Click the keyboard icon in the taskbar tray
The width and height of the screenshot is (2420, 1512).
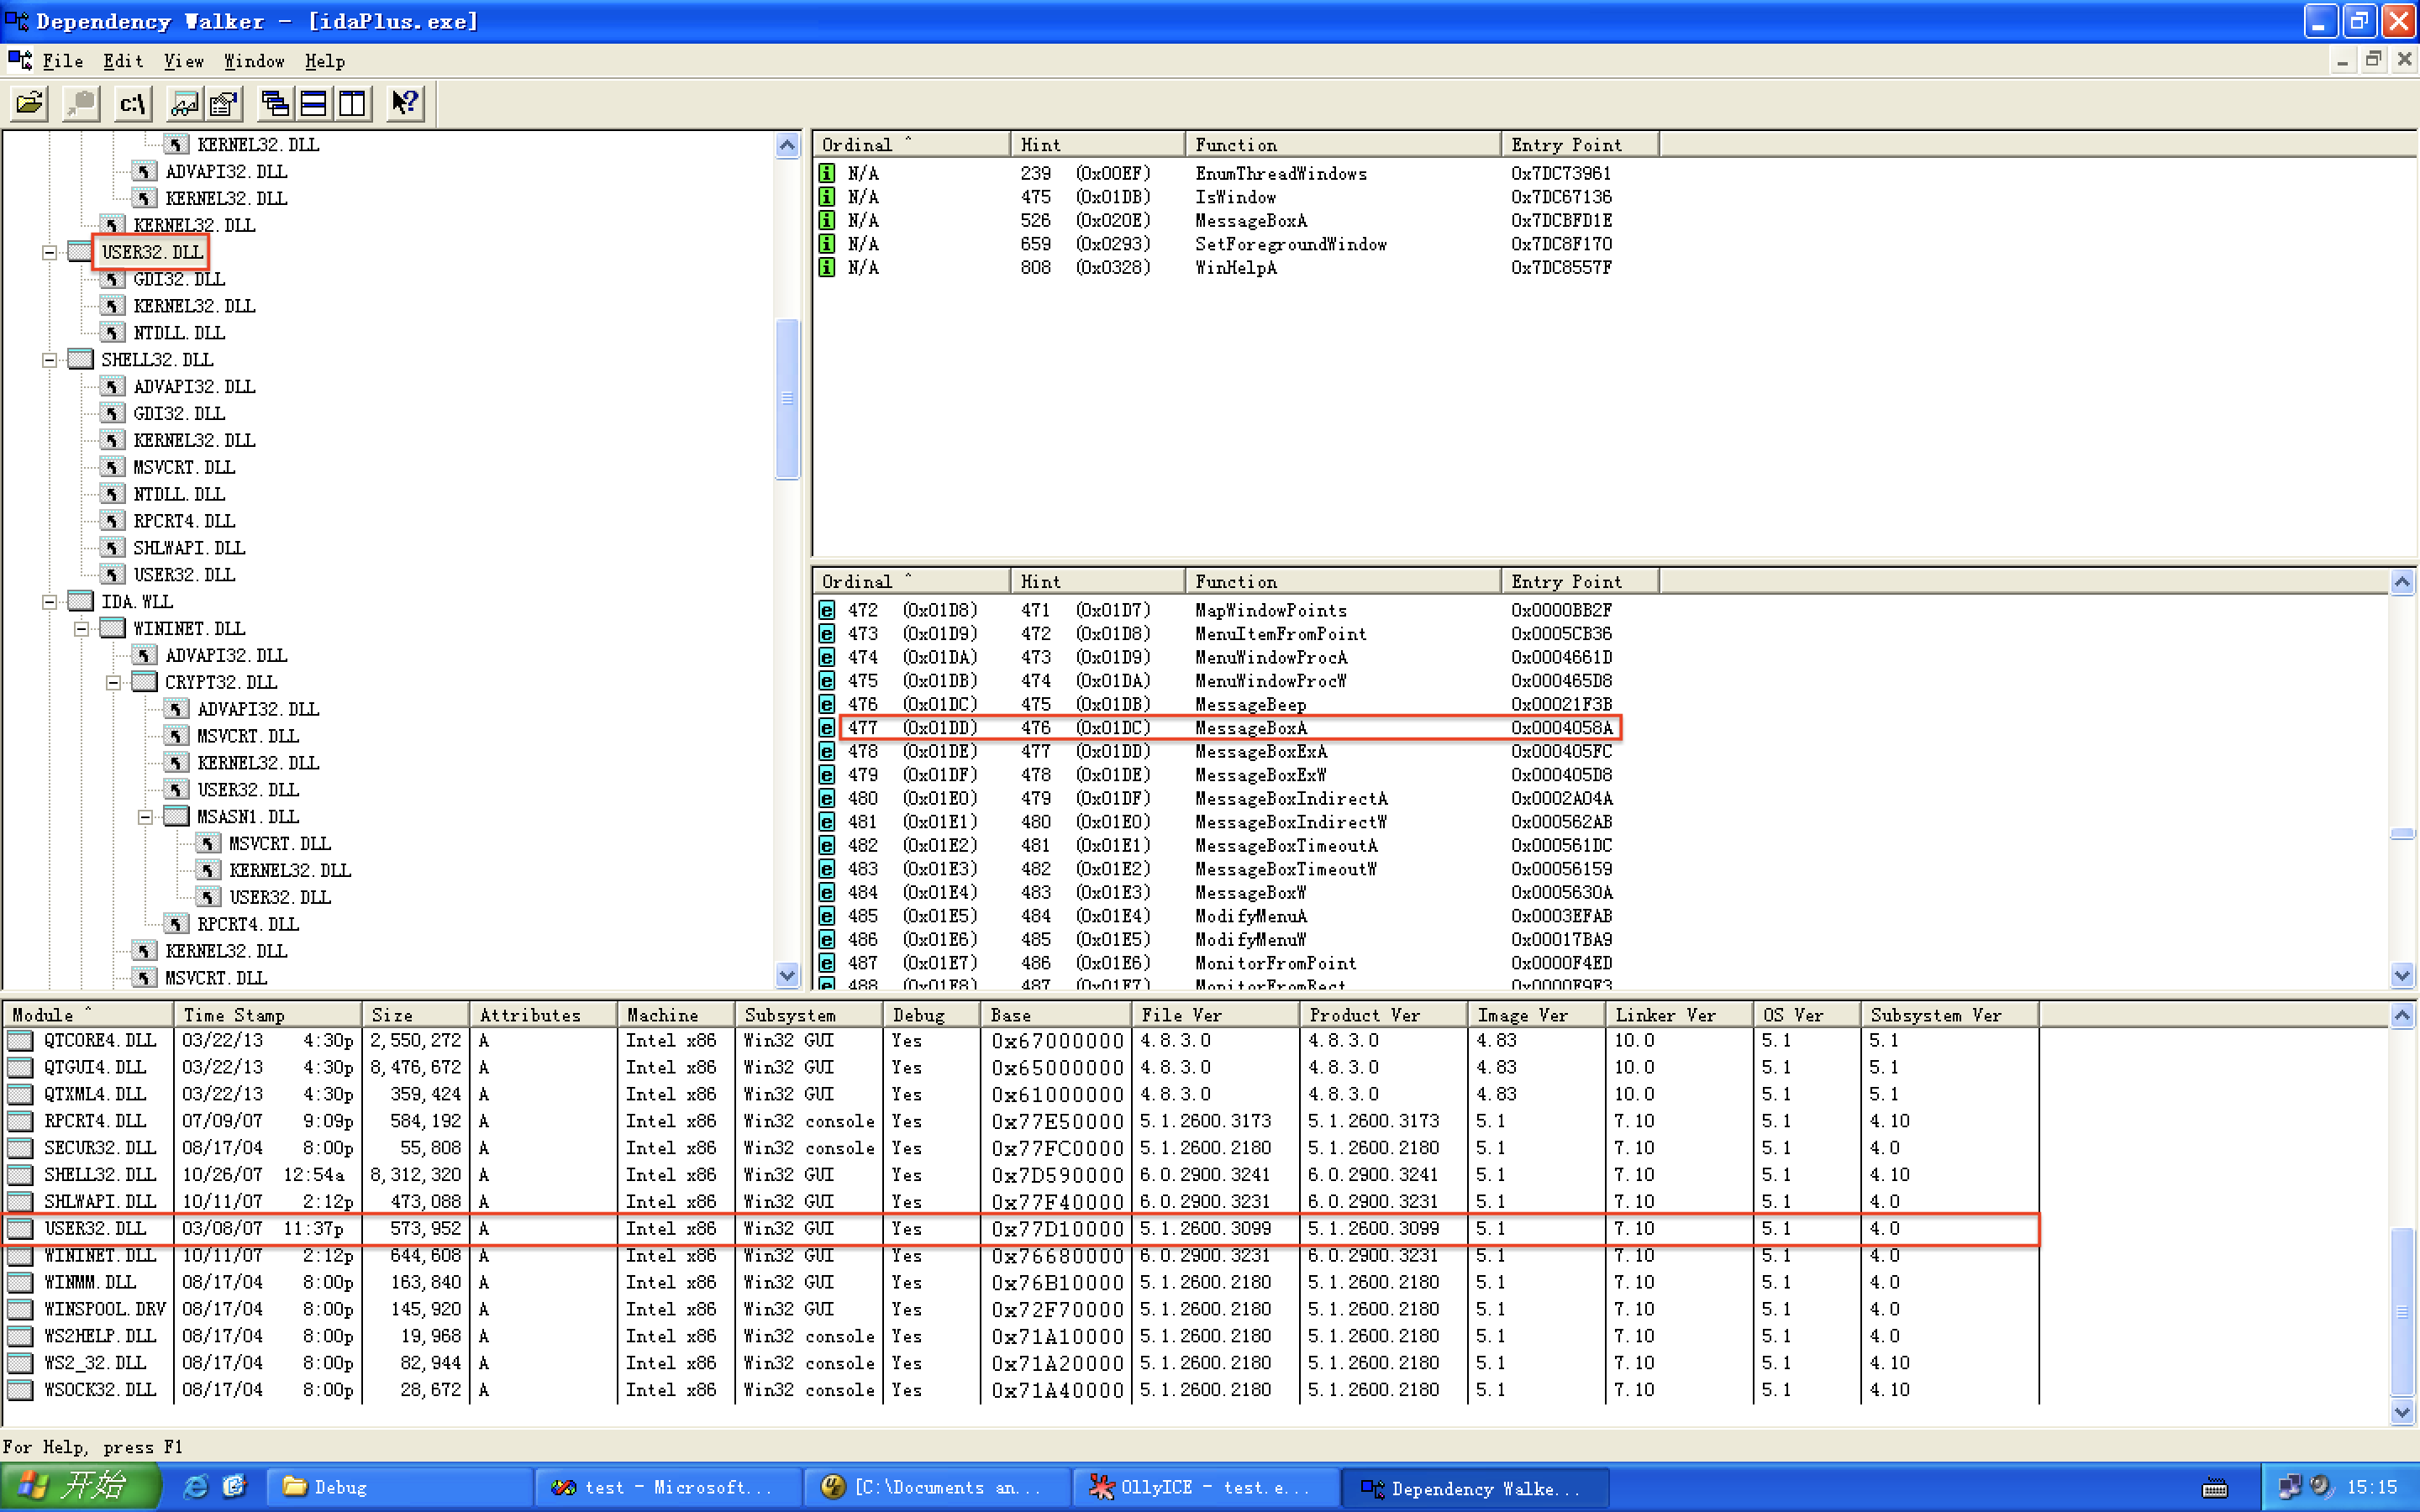2215,1488
